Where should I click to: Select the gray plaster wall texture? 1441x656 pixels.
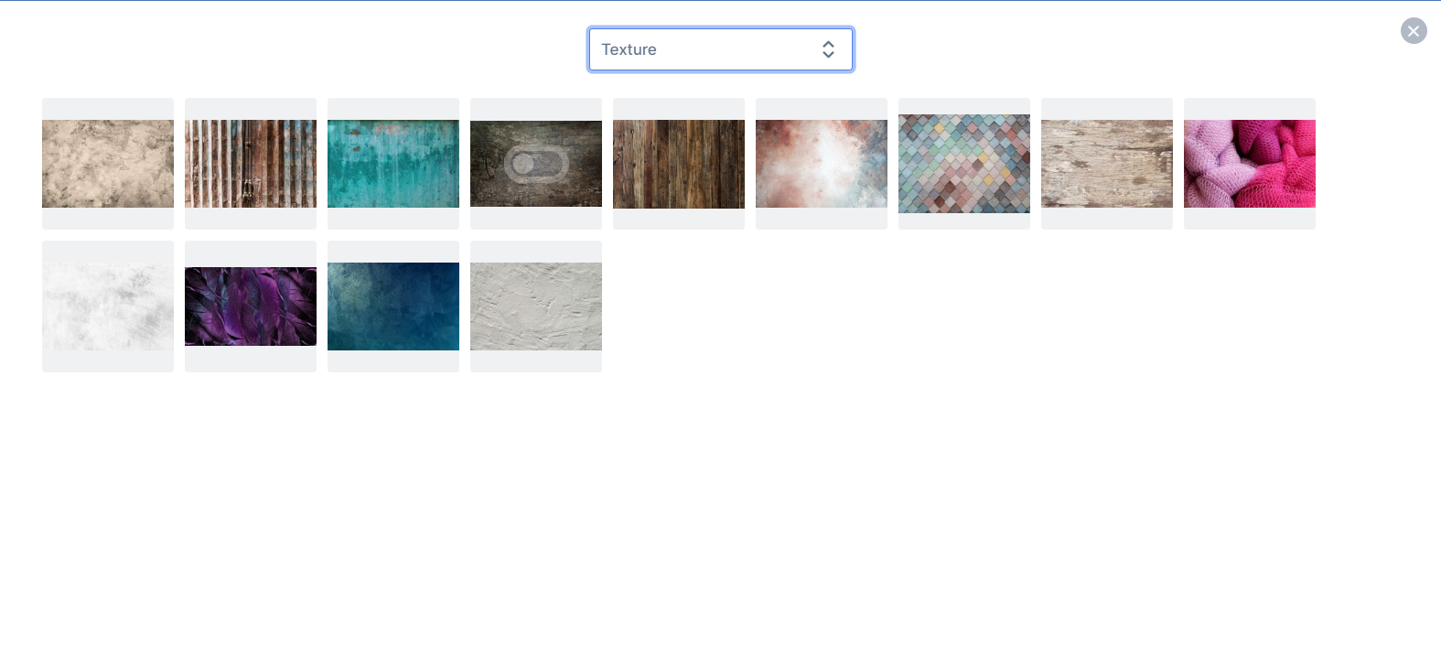point(536,306)
